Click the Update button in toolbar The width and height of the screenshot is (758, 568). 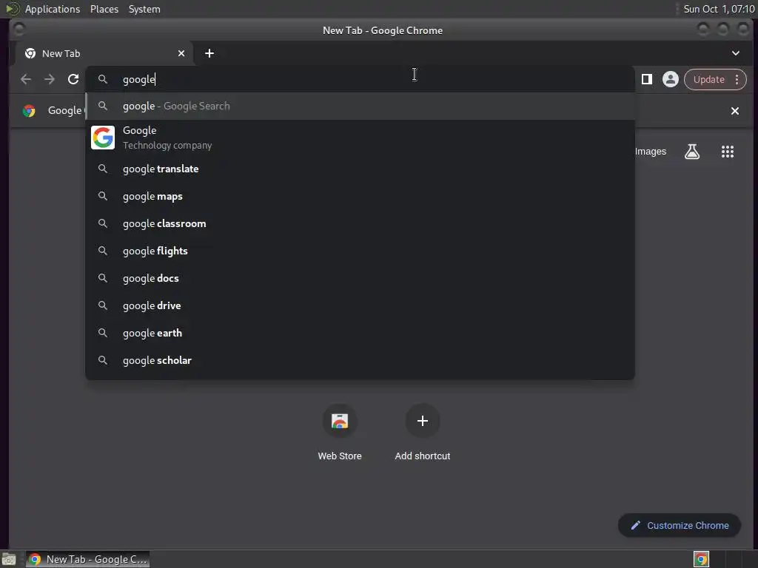(708, 79)
